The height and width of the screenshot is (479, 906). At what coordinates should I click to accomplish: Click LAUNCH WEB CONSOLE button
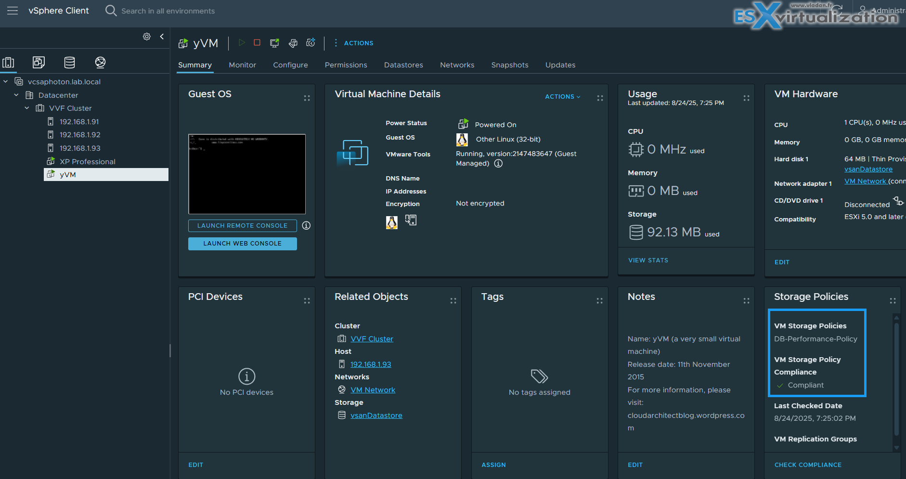[242, 244]
